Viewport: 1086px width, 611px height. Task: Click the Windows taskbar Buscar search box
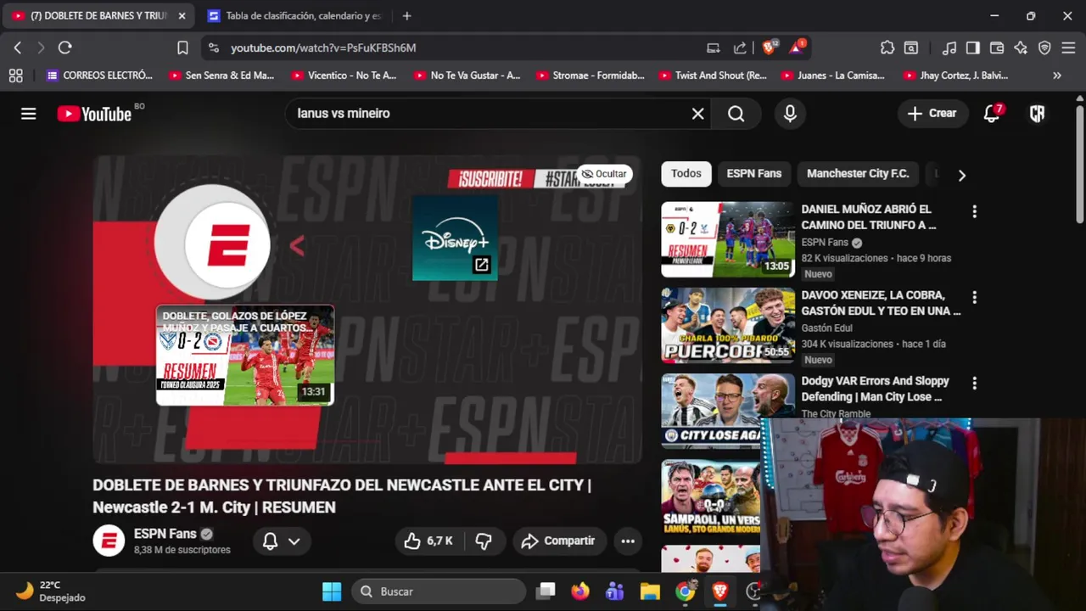coord(439,591)
